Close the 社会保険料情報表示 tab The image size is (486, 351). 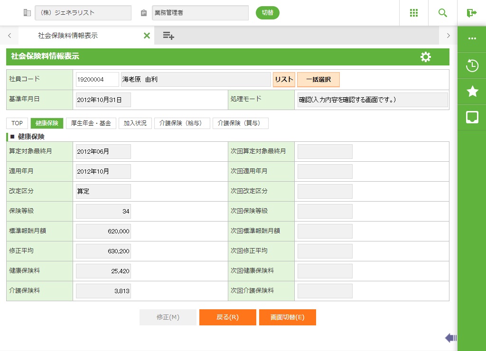tap(147, 36)
